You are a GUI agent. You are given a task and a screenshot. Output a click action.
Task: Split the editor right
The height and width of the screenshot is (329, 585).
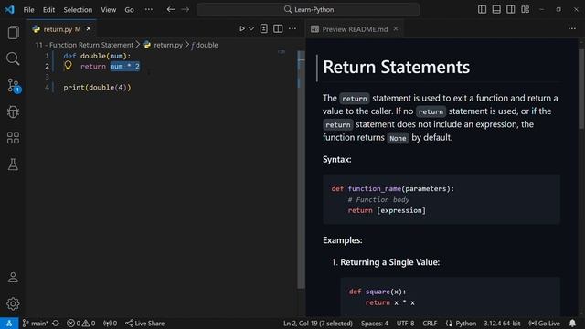(278, 28)
